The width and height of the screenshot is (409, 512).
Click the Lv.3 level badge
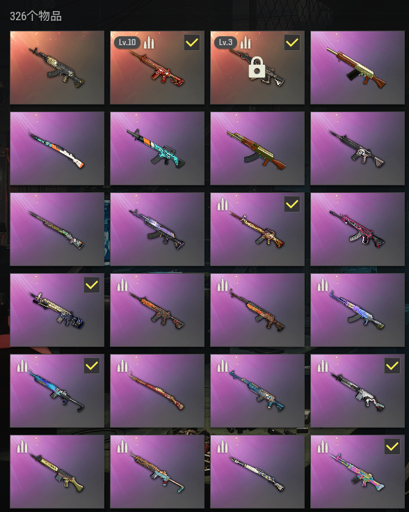(225, 42)
